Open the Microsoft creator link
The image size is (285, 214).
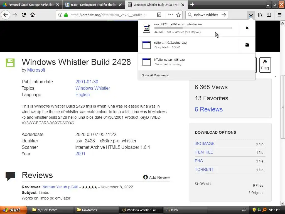click(36, 70)
